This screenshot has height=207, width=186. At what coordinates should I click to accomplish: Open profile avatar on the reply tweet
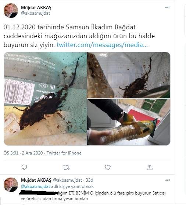pyautogui.click(x=11, y=185)
